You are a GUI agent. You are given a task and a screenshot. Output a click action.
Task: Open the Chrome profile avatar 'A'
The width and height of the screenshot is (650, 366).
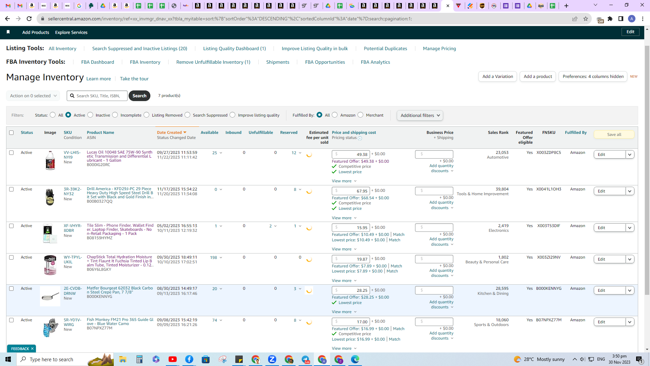click(x=632, y=19)
